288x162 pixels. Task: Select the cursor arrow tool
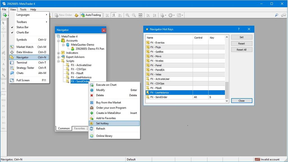[x=3, y=23]
